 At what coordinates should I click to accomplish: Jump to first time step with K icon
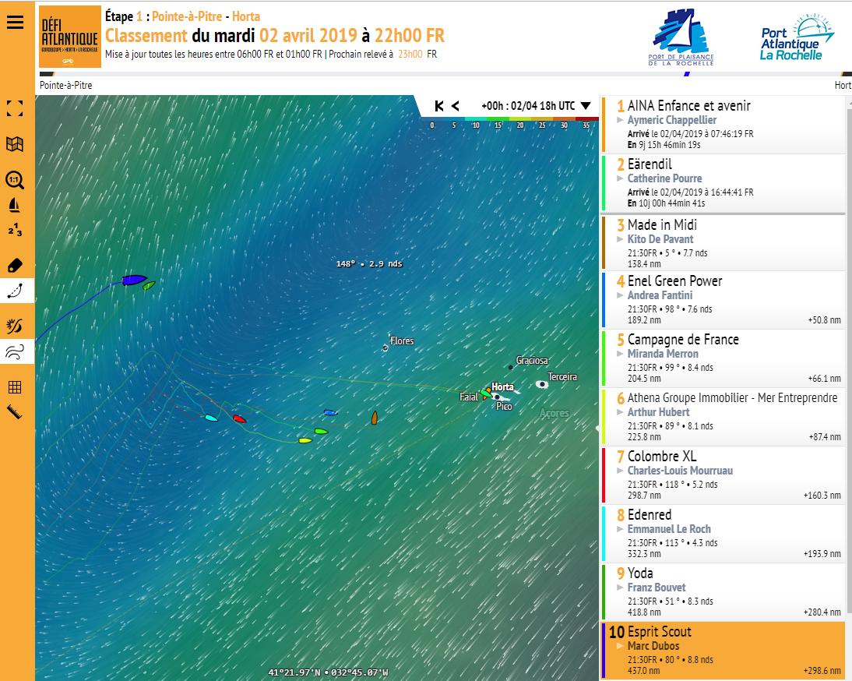[x=439, y=106]
